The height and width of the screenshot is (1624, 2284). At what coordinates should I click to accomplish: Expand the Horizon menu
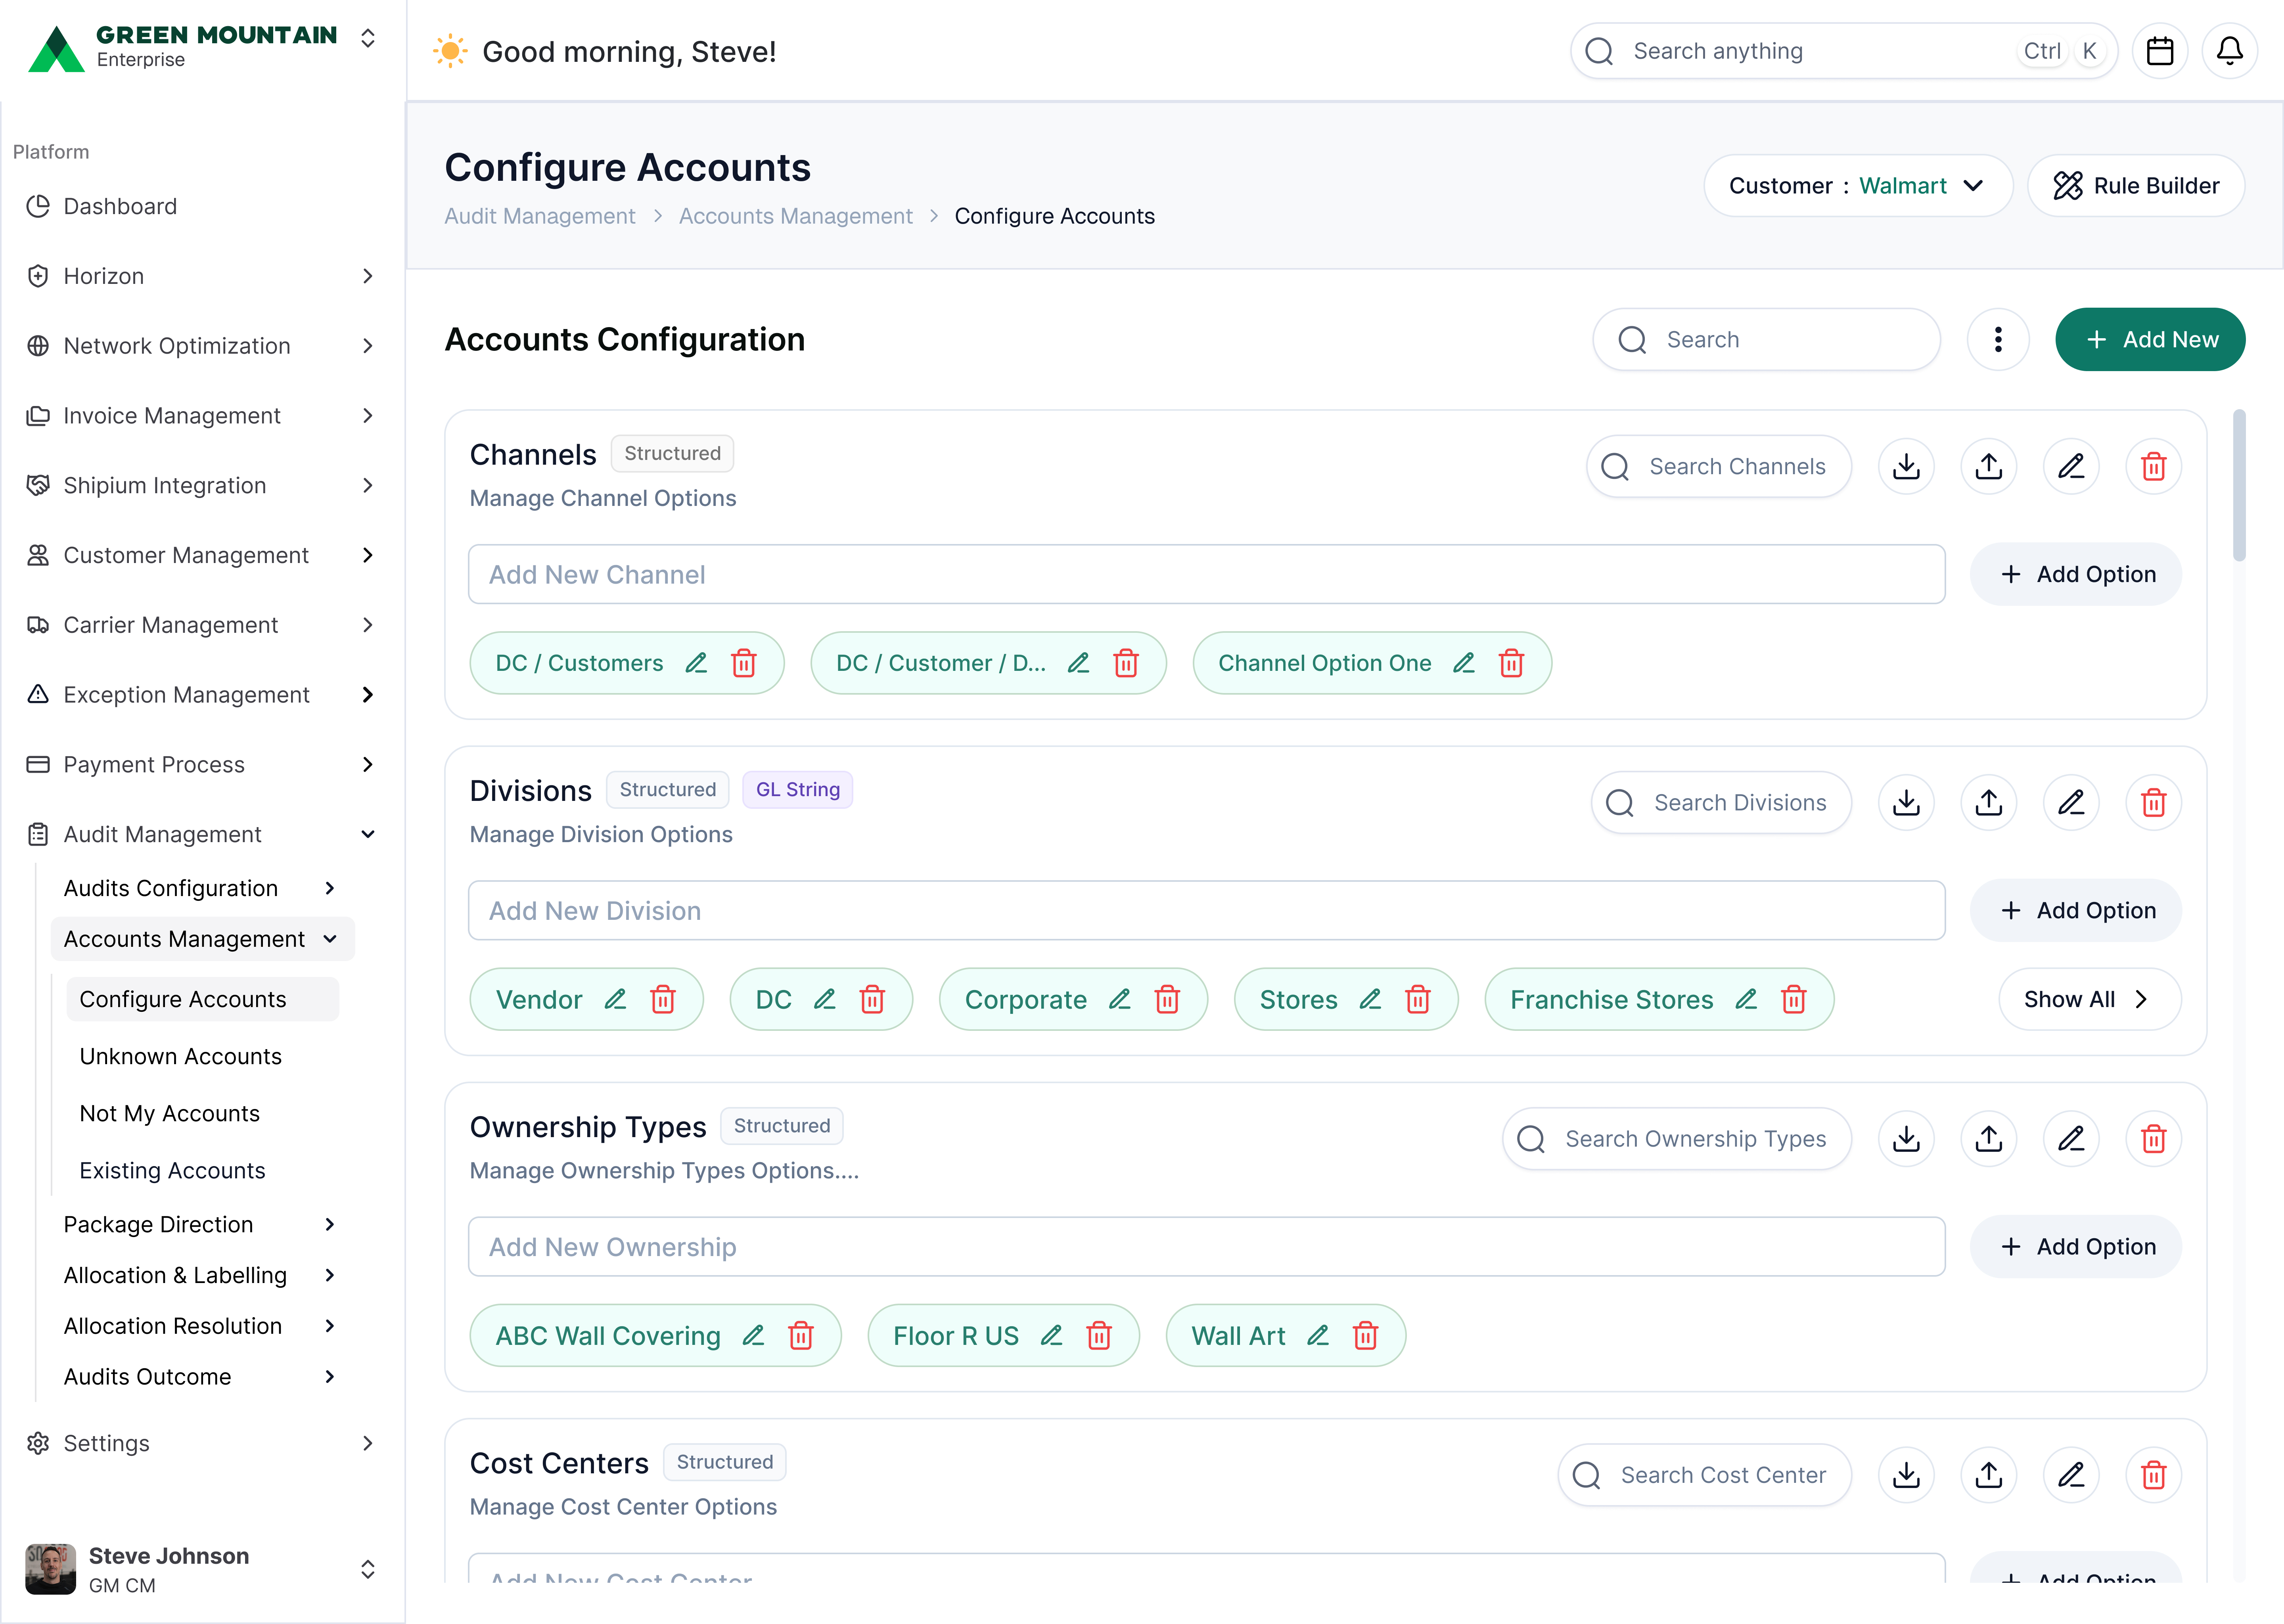[x=368, y=276]
